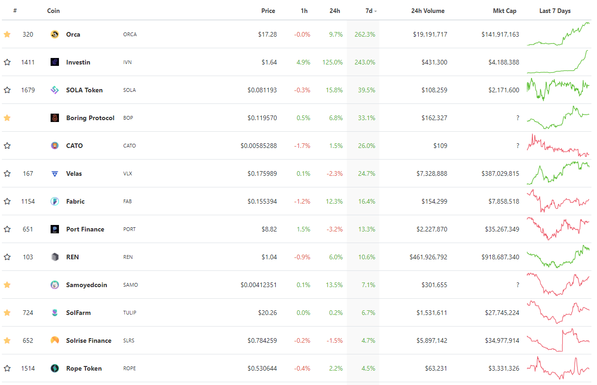Viewport: 597px width, 385px height.
Task: Favorite Investin with its star
Action: (7, 62)
